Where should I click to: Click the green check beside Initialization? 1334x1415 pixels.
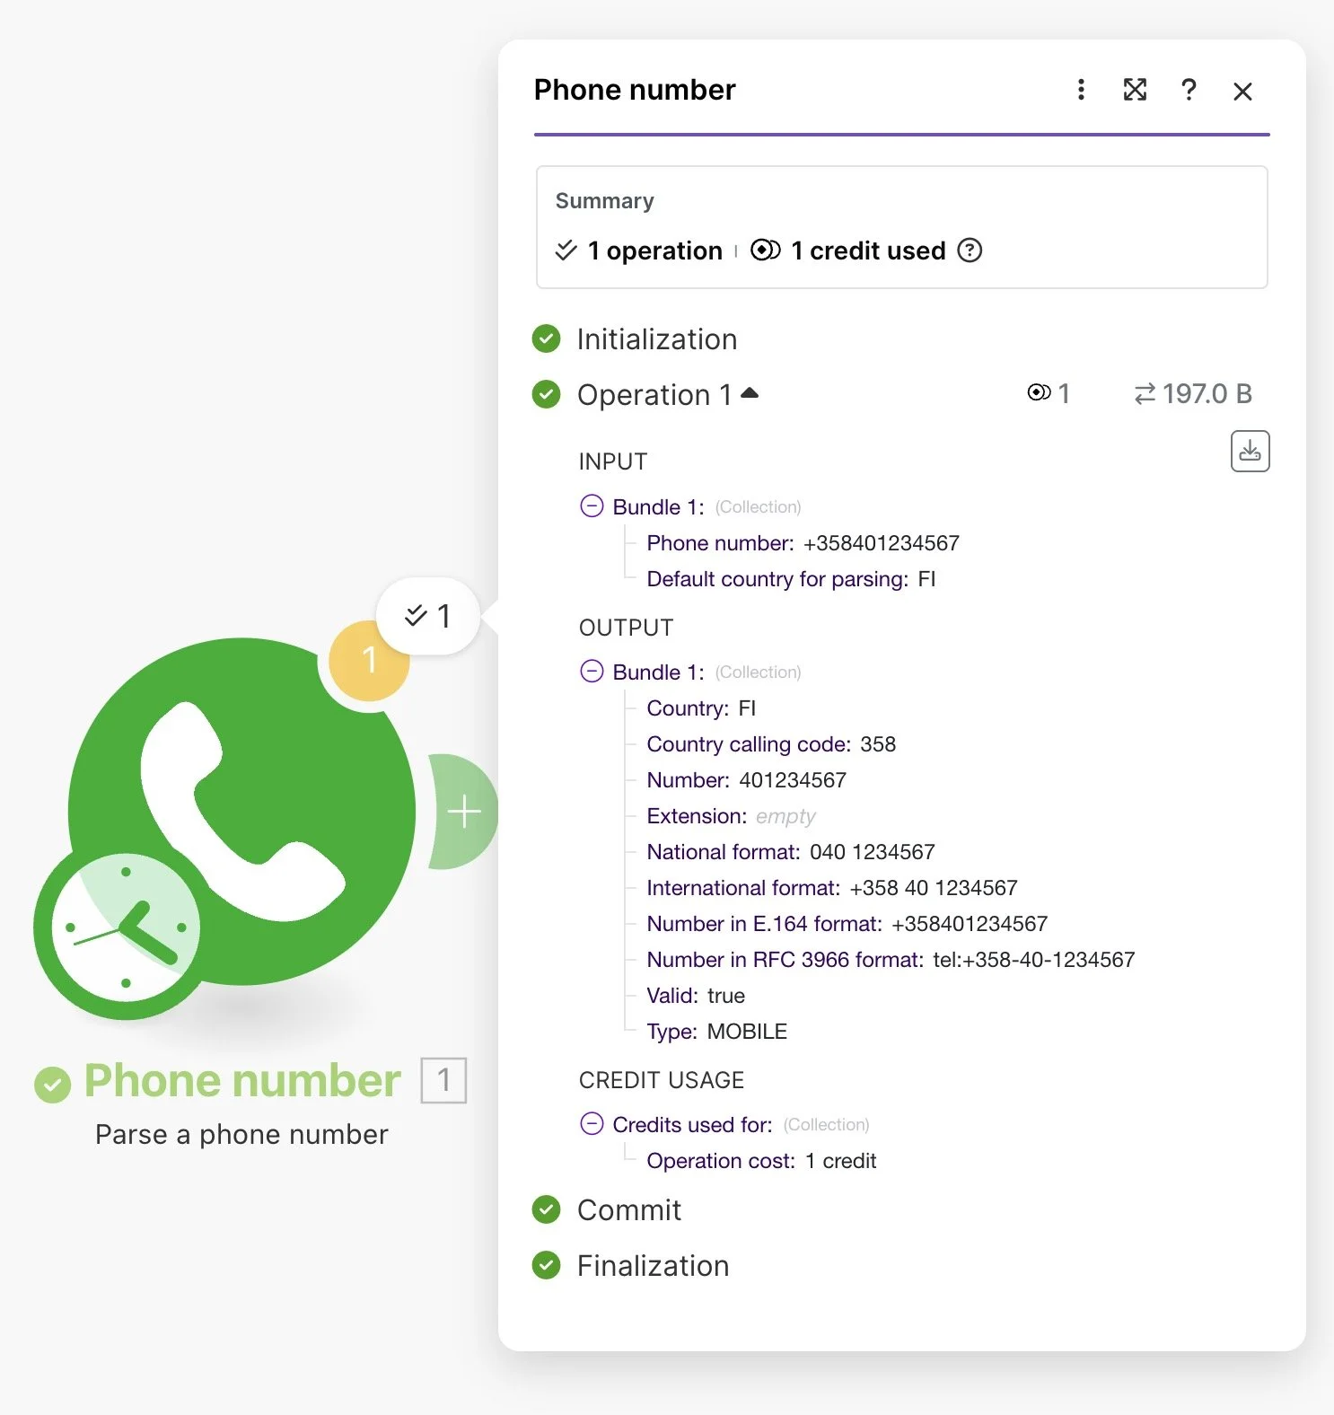[x=547, y=338]
